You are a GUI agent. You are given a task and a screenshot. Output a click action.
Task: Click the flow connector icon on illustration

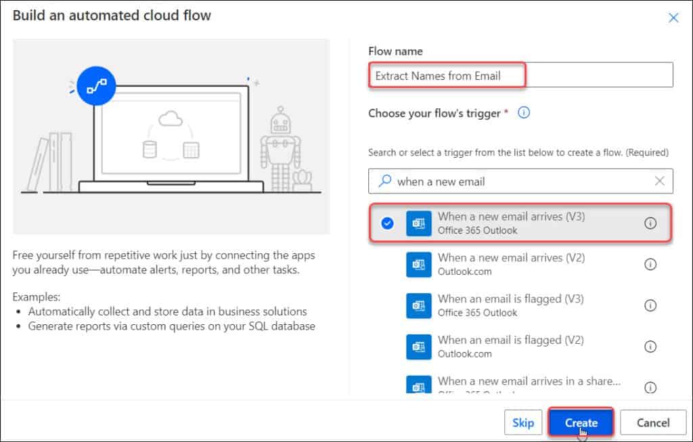[x=96, y=86]
